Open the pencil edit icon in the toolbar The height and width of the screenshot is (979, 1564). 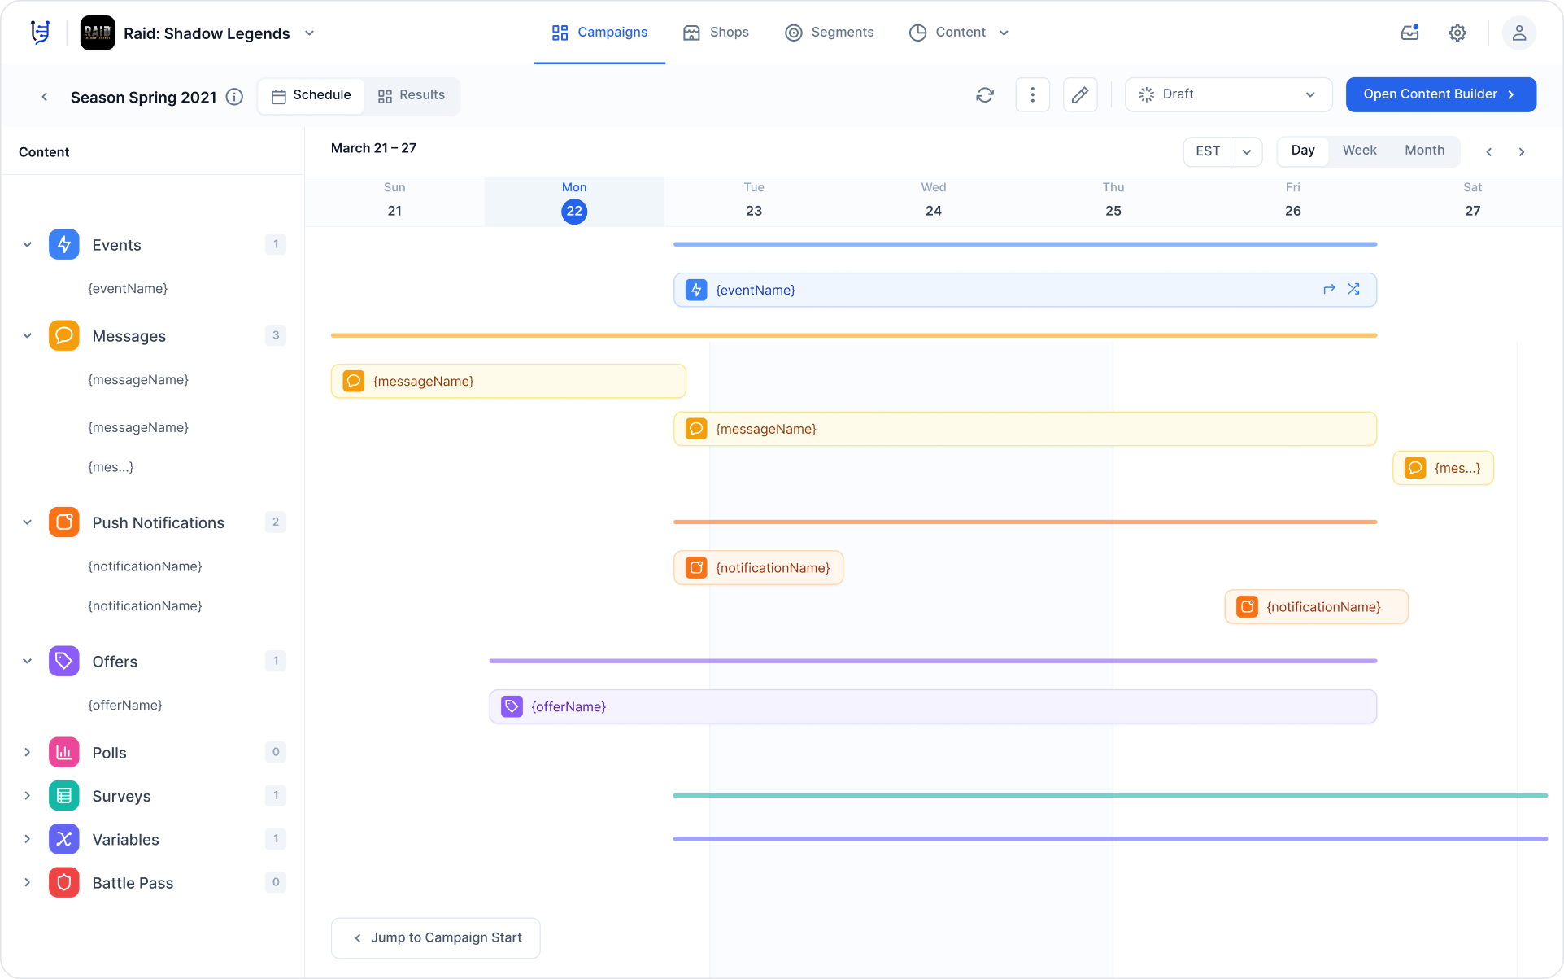(x=1080, y=94)
